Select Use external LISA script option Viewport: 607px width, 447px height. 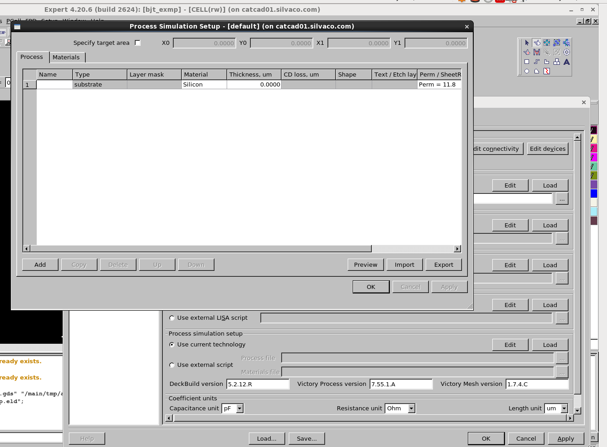tap(172, 318)
